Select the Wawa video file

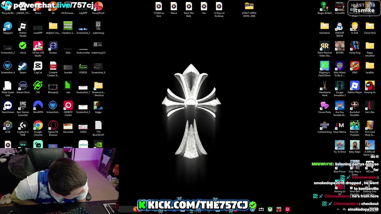pyautogui.click(x=174, y=8)
